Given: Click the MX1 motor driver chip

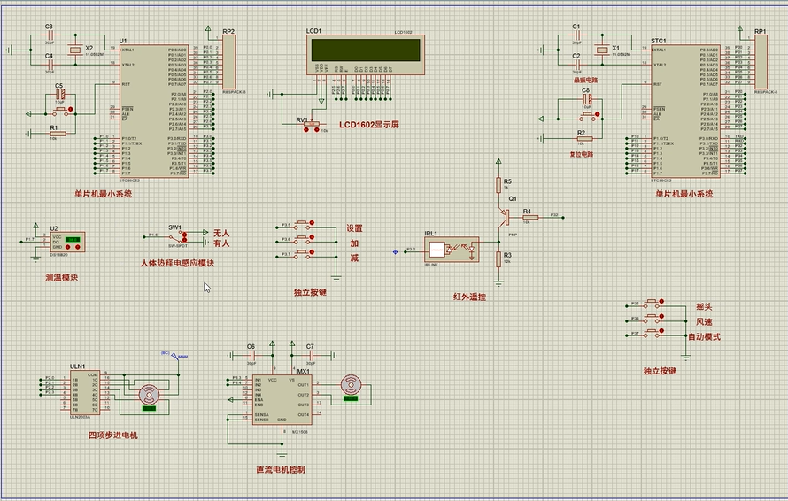Looking at the screenshot, I should (282, 399).
